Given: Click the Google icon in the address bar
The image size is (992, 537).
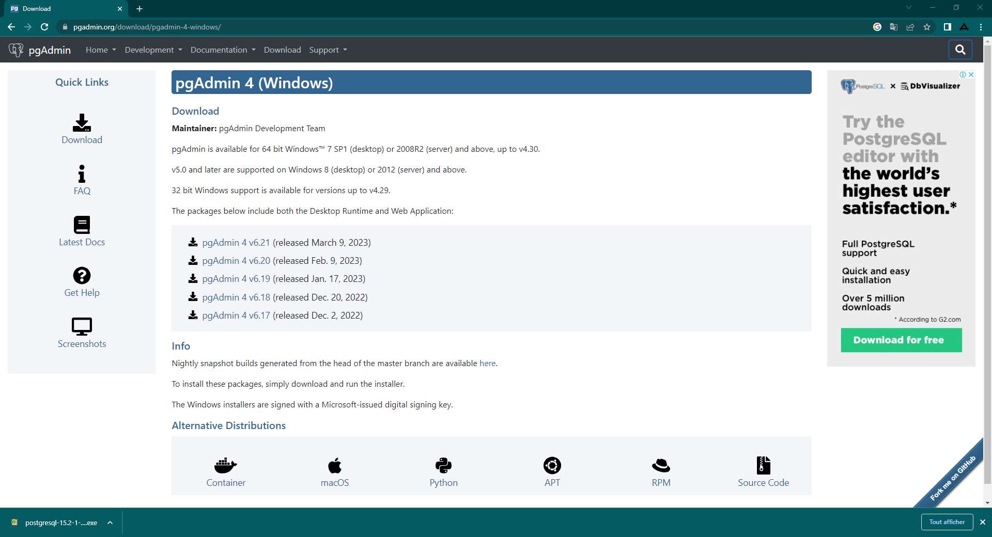Looking at the screenshot, I should coord(877,27).
